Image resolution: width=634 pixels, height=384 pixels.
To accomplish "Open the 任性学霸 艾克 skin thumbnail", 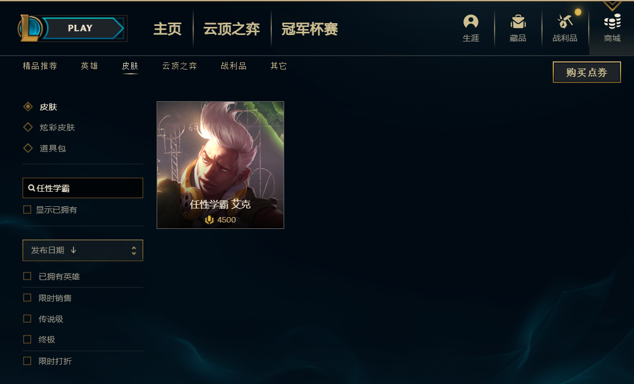I will [220, 165].
